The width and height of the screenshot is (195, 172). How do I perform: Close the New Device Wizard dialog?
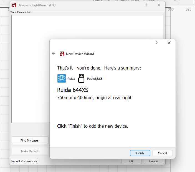tap(169, 43)
